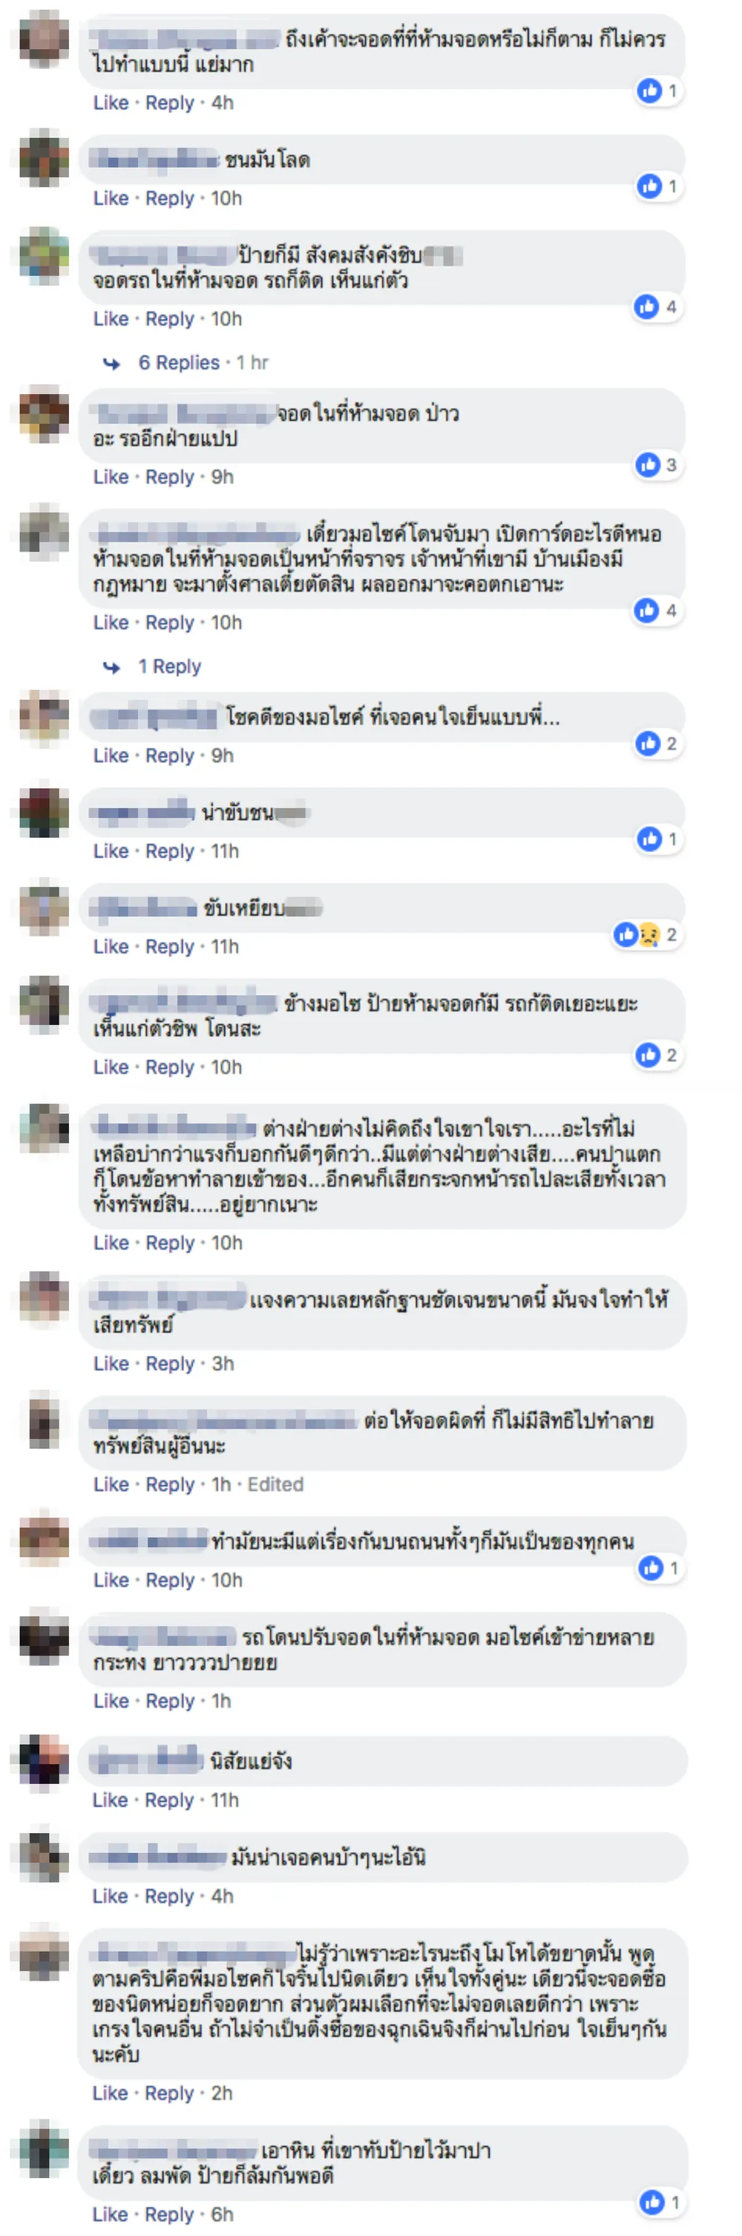
Task: Click the like reaction showing 1 on the 10h road comment
Action: pos(660,1567)
